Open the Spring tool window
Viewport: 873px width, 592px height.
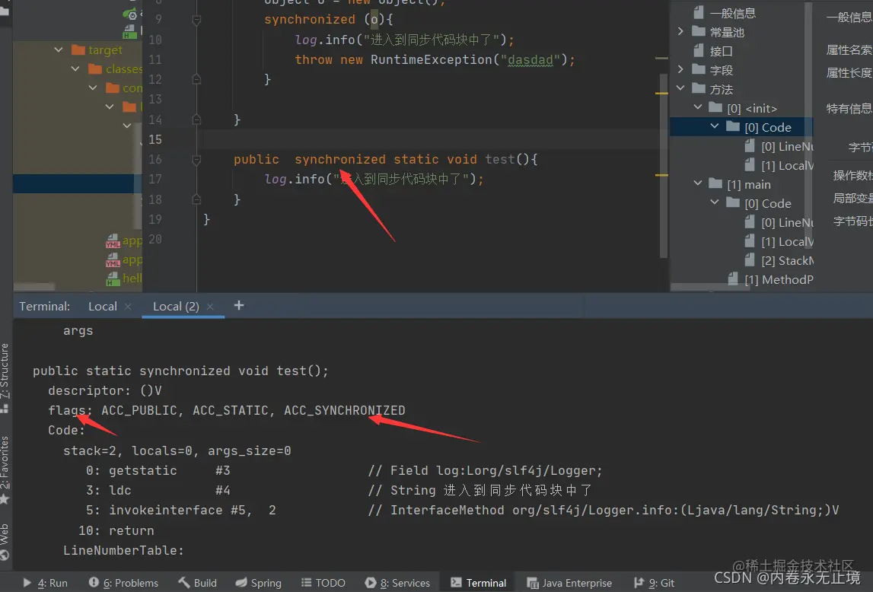tap(258, 583)
